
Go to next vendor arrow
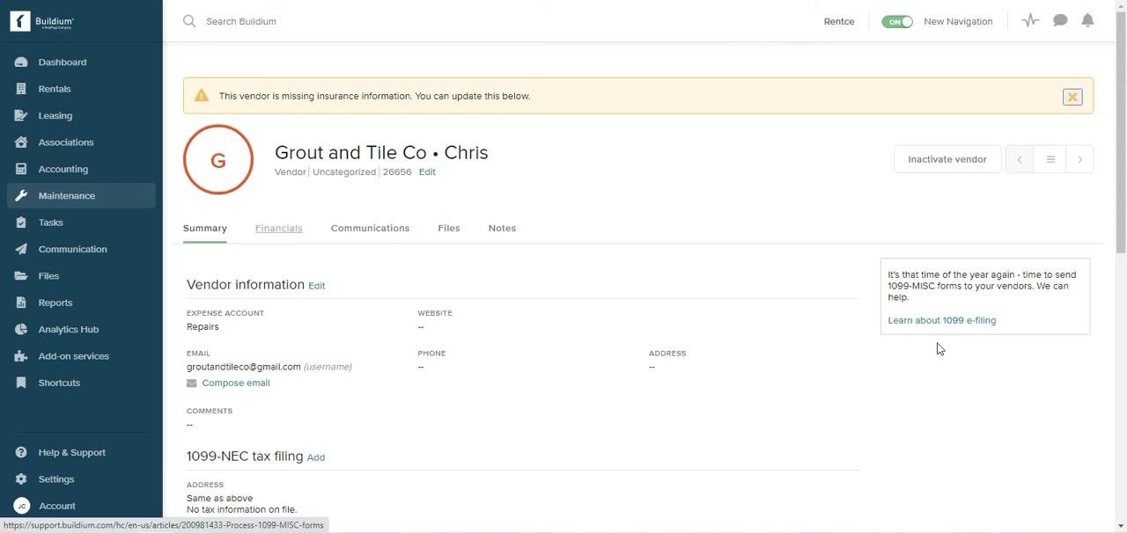tap(1079, 159)
